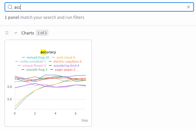Select noble-snowball-7 in the legend
Viewport: 196px width, 129px height.
33,61
